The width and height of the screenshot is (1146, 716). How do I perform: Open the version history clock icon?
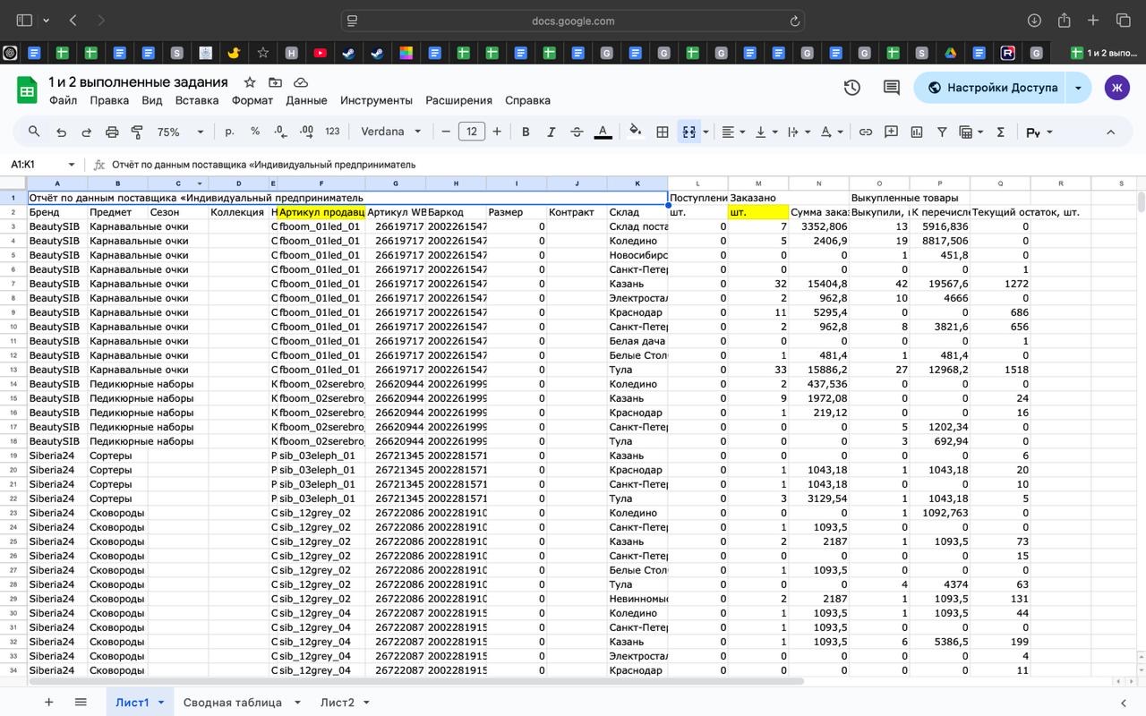pos(852,88)
